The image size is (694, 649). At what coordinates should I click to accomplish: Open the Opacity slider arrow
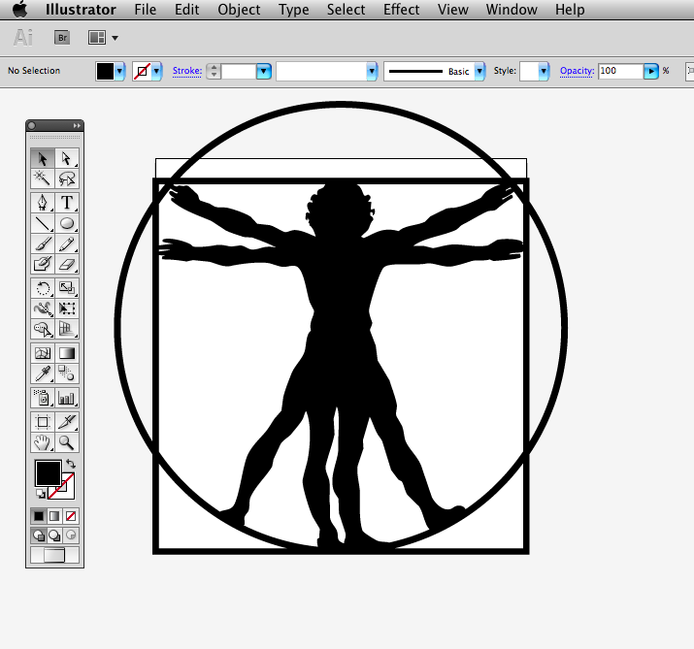650,71
